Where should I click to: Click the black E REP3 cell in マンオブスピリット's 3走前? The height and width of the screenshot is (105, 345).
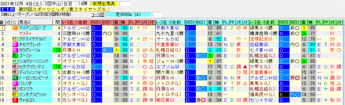[x=284, y=94]
